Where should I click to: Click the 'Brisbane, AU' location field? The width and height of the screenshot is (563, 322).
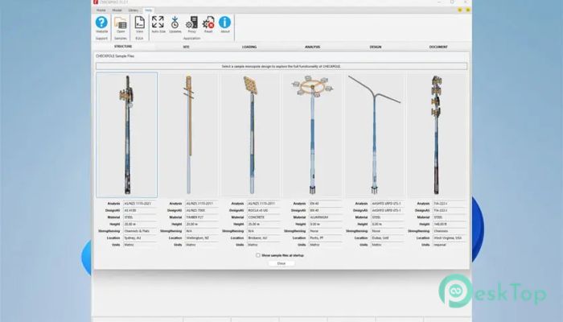(x=264, y=238)
